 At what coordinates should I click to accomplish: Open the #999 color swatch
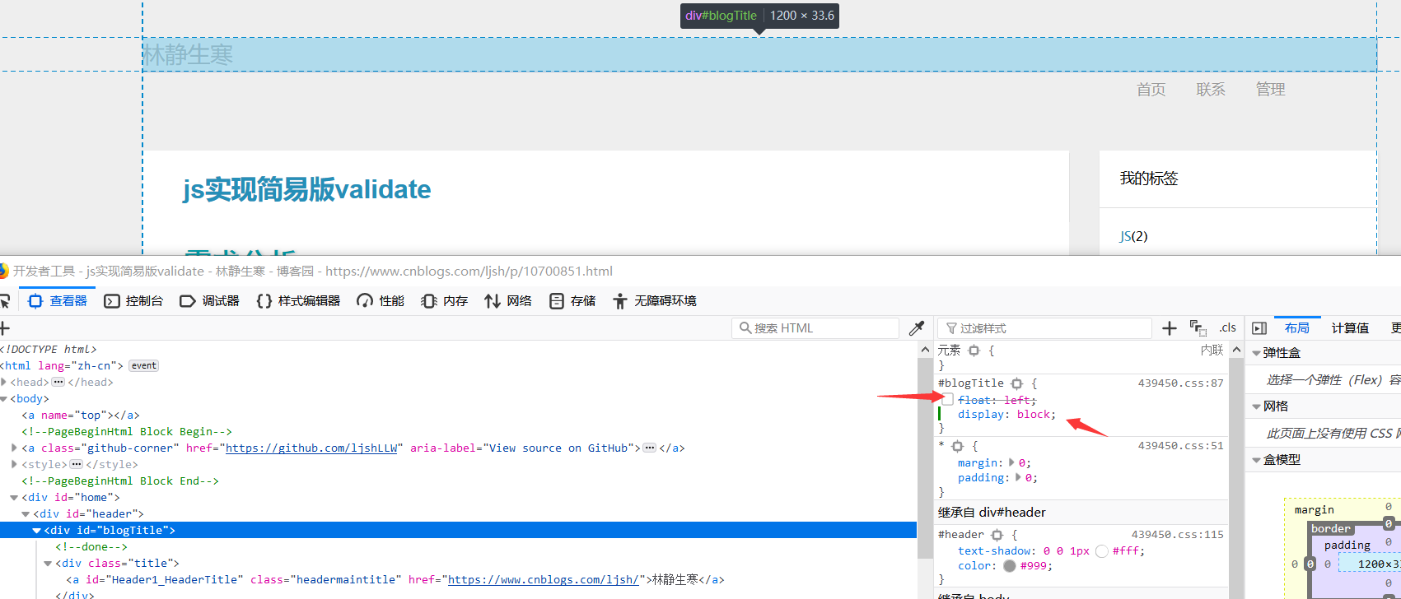click(1009, 566)
